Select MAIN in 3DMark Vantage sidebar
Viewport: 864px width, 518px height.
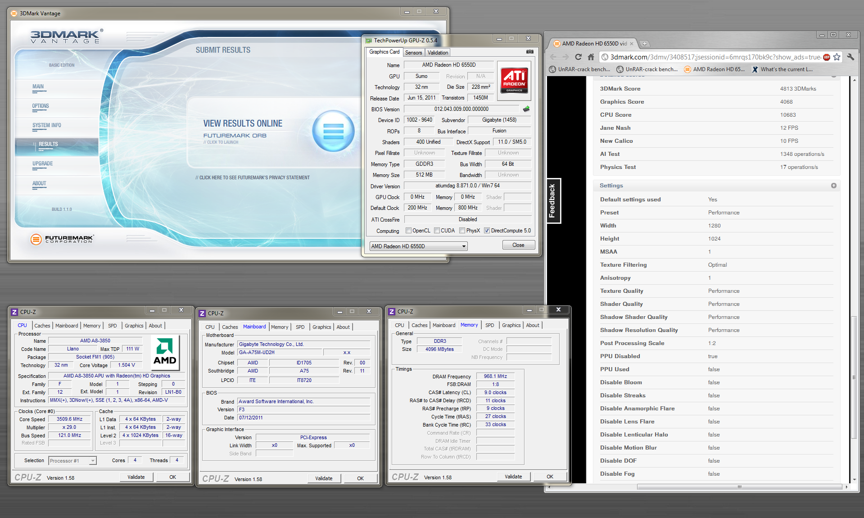tap(38, 87)
